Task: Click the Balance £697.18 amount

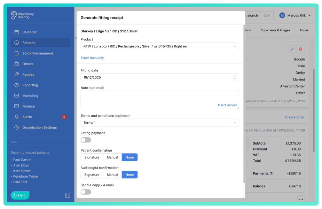Action: click(294, 186)
